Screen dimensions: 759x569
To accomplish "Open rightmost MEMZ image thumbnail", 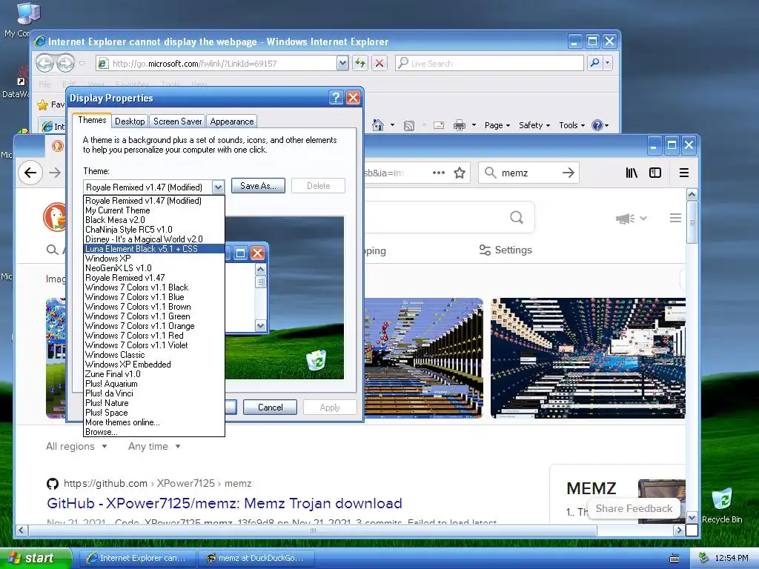I will coord(588,358).
